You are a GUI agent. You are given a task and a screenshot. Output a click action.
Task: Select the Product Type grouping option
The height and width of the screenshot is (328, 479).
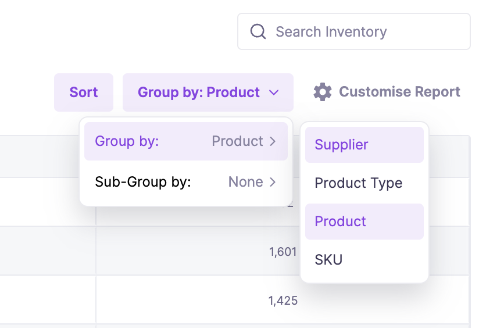[x=364, y=183]
